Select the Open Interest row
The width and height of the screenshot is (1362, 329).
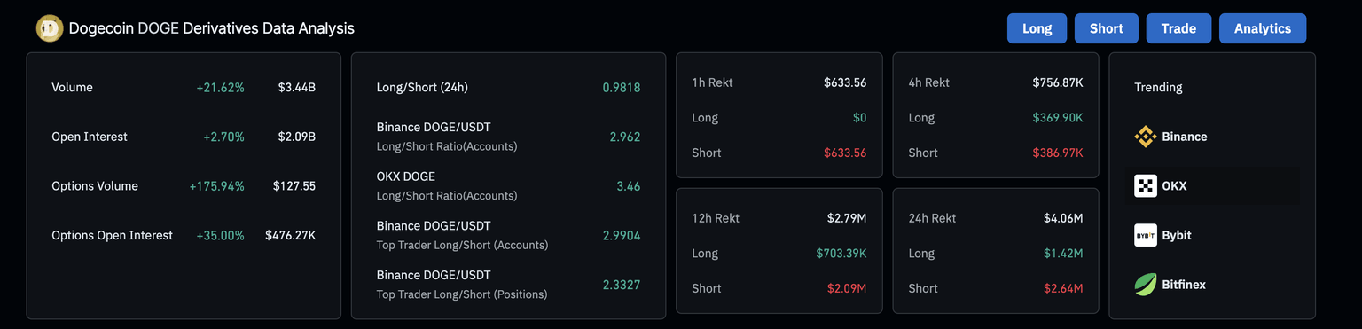[x=184, y=137]
